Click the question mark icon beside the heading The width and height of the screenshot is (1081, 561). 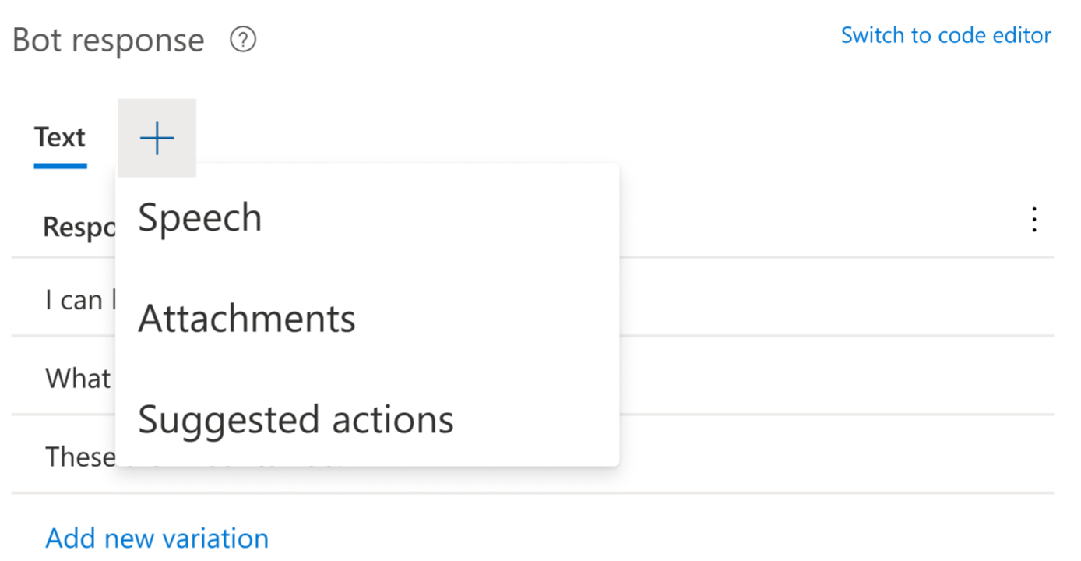[242, 39]
